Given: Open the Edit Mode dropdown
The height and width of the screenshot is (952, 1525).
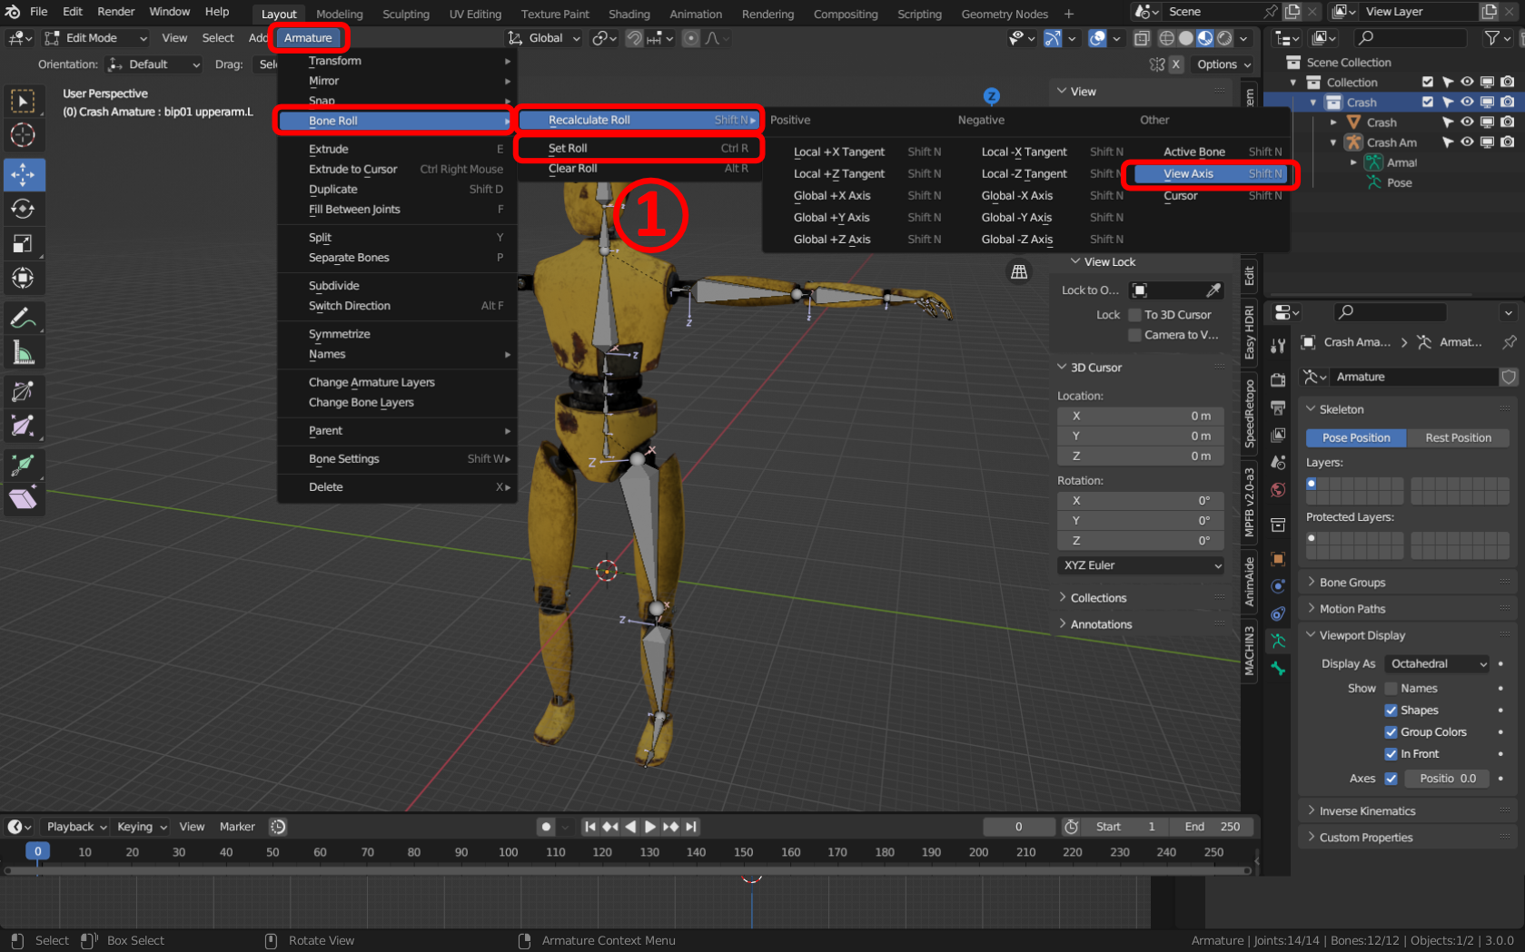Looking at the screenshot, I should coord(95,38).
